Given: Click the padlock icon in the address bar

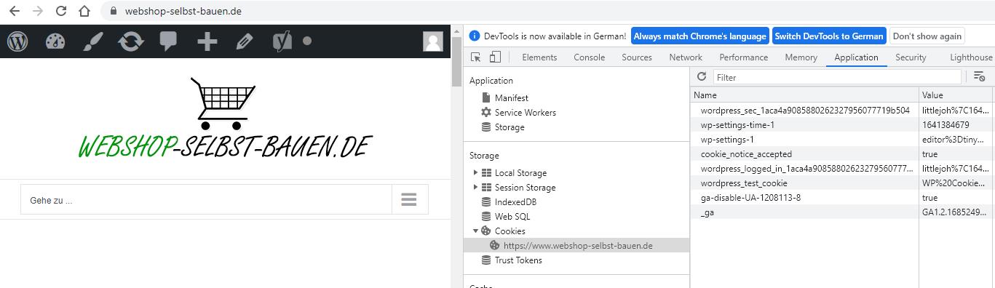Looking at the screenshot, I should 113,11.
